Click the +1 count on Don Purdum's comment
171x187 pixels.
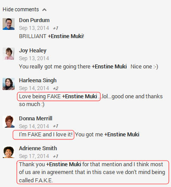point(56,28)
